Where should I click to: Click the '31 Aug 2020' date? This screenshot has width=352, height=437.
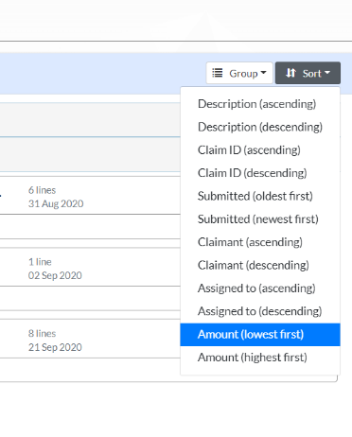(56, 203)
